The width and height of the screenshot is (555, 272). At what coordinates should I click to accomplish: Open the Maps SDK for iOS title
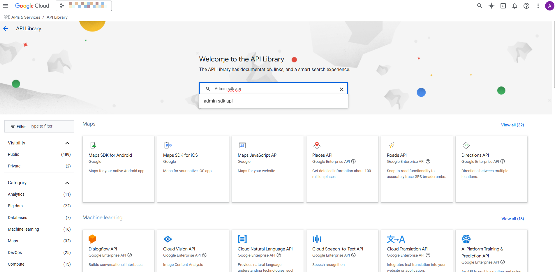coord(180,155)
